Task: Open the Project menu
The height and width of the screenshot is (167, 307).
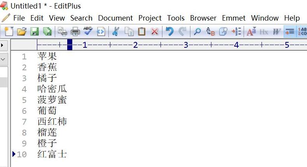Action: pos(150,18)
